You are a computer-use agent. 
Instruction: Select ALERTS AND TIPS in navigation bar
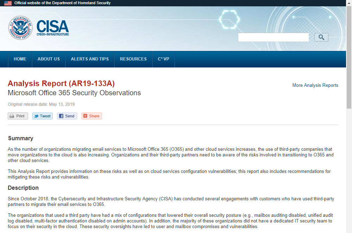(x=90, y=59)
